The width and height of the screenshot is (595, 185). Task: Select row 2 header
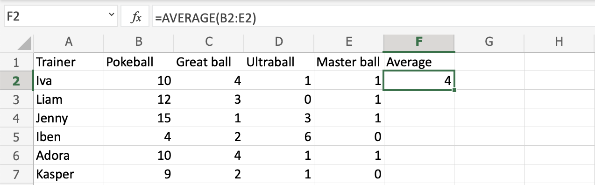point(17,80)
